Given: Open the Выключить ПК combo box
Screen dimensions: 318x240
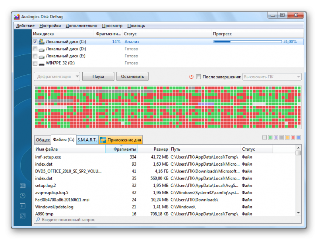Looking at the screenshot, I should [272, 77].
